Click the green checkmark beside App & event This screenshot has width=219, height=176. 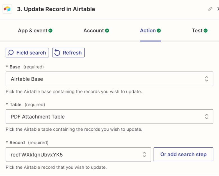point(51,30)
